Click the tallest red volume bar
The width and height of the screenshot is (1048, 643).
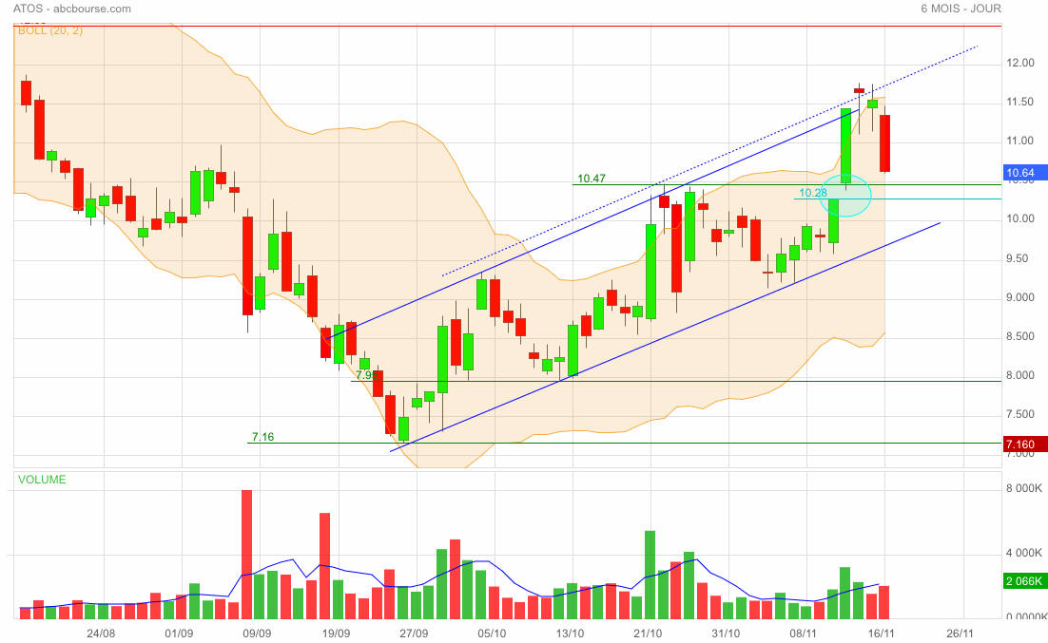tap(246, 554)
